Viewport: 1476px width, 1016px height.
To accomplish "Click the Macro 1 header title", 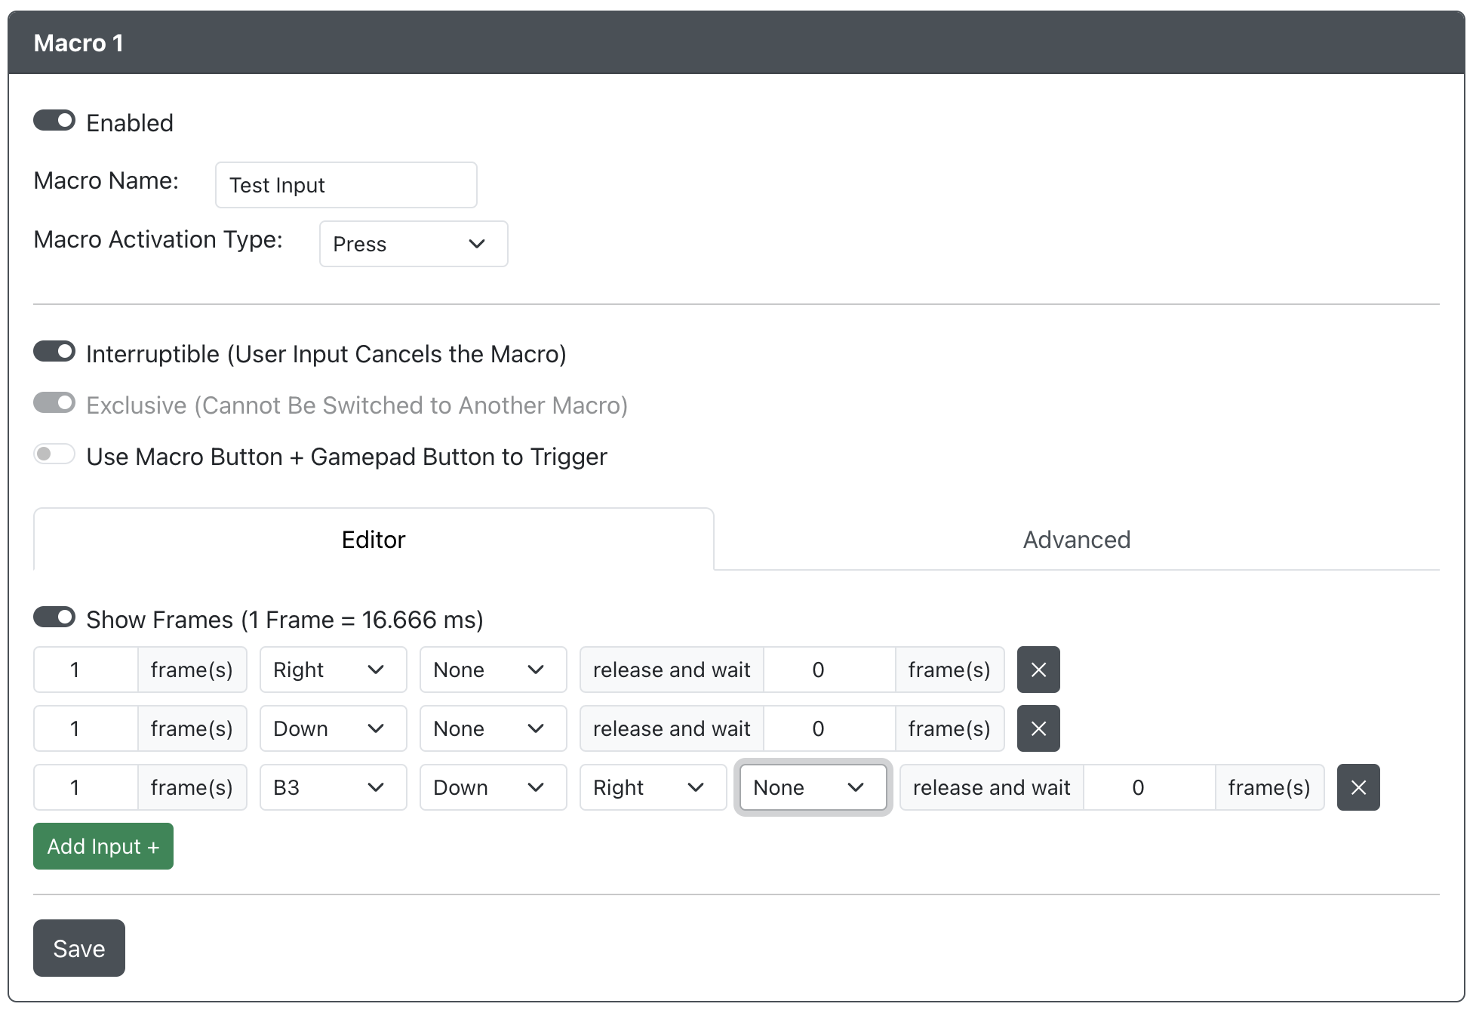I will point(78,43).
